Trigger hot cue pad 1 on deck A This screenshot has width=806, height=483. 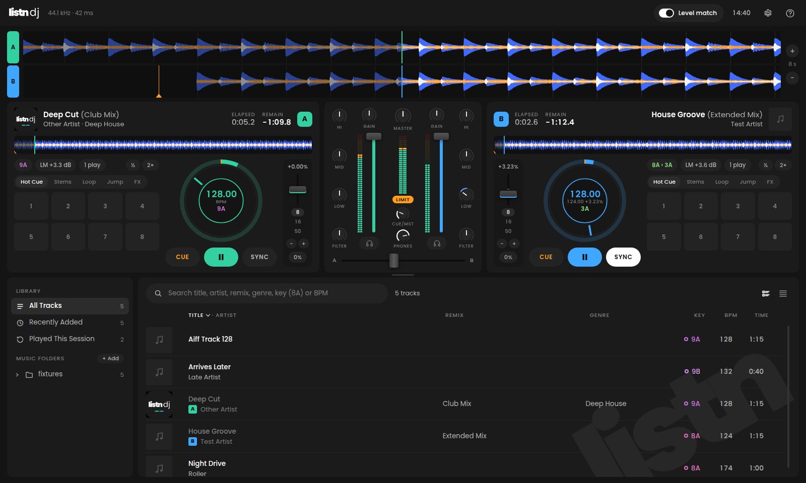coord(31,206)
